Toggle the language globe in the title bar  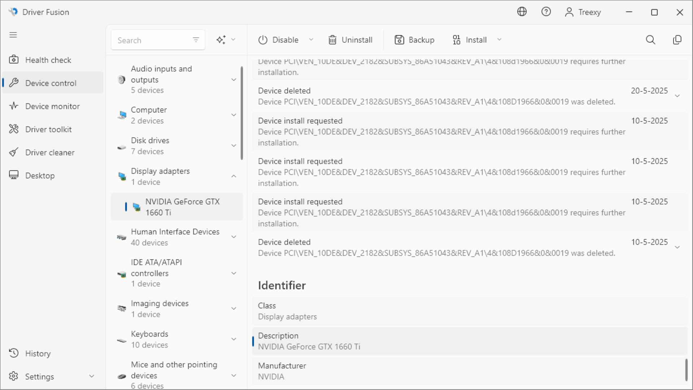tap(522, 12)
